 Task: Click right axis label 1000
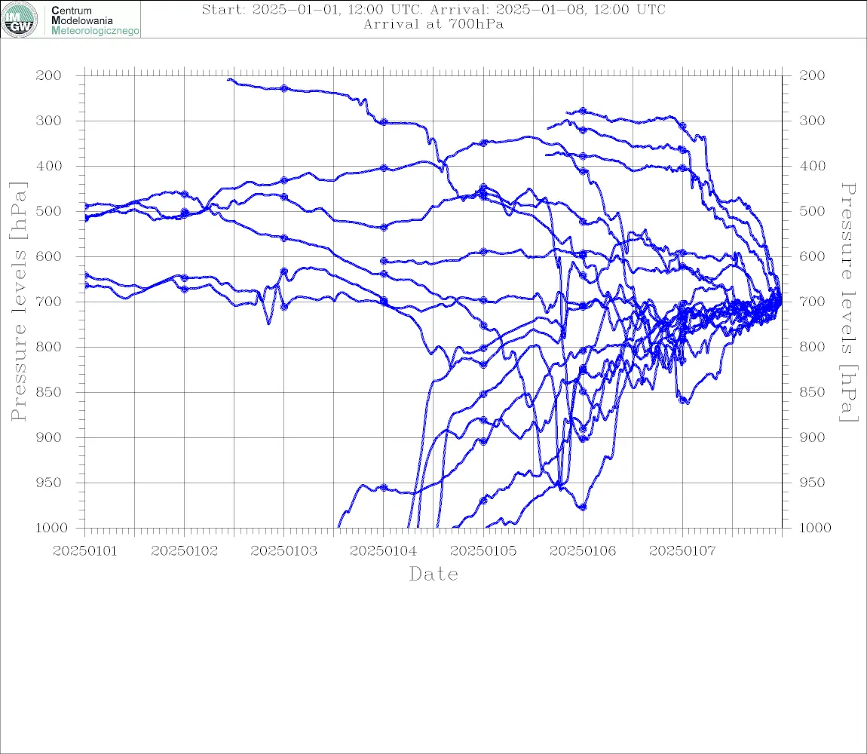coord(815,528)
